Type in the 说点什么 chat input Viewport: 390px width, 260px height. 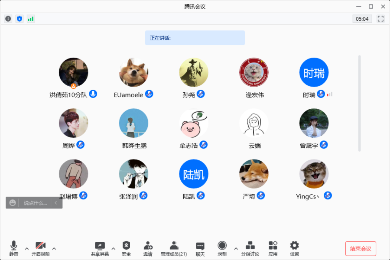pos(35,203)
